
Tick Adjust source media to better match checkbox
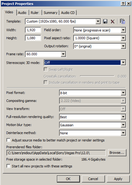(x=8, y=140)
